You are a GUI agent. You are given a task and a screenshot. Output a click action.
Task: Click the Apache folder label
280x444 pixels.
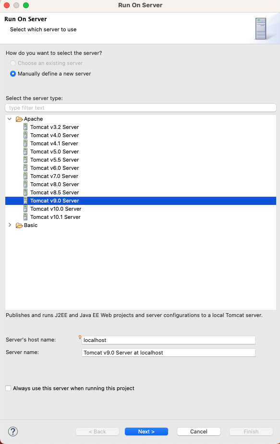point(33,119)
